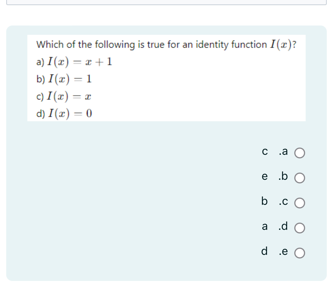Select radio button for answer option b

pyautogui.click(x=300, y=177)
